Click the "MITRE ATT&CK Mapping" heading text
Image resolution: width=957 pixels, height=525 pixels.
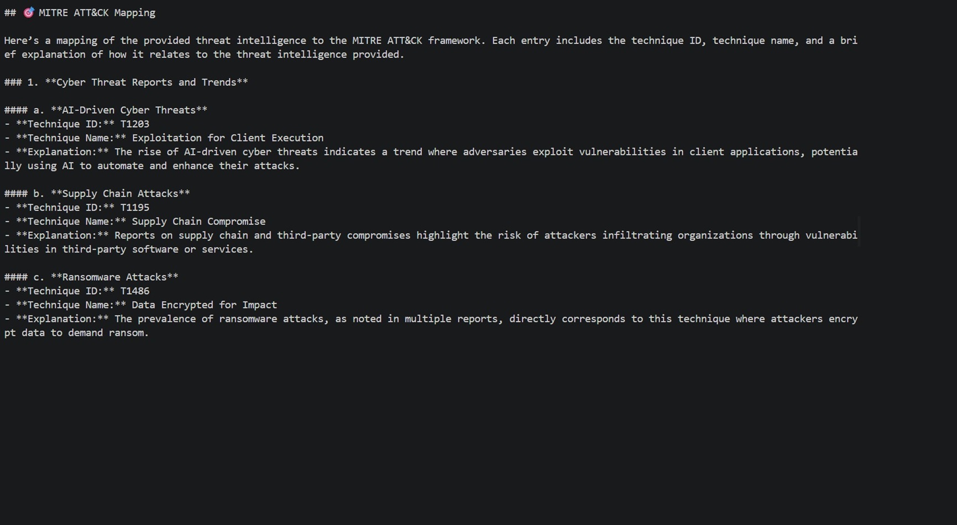coord(97,13)
